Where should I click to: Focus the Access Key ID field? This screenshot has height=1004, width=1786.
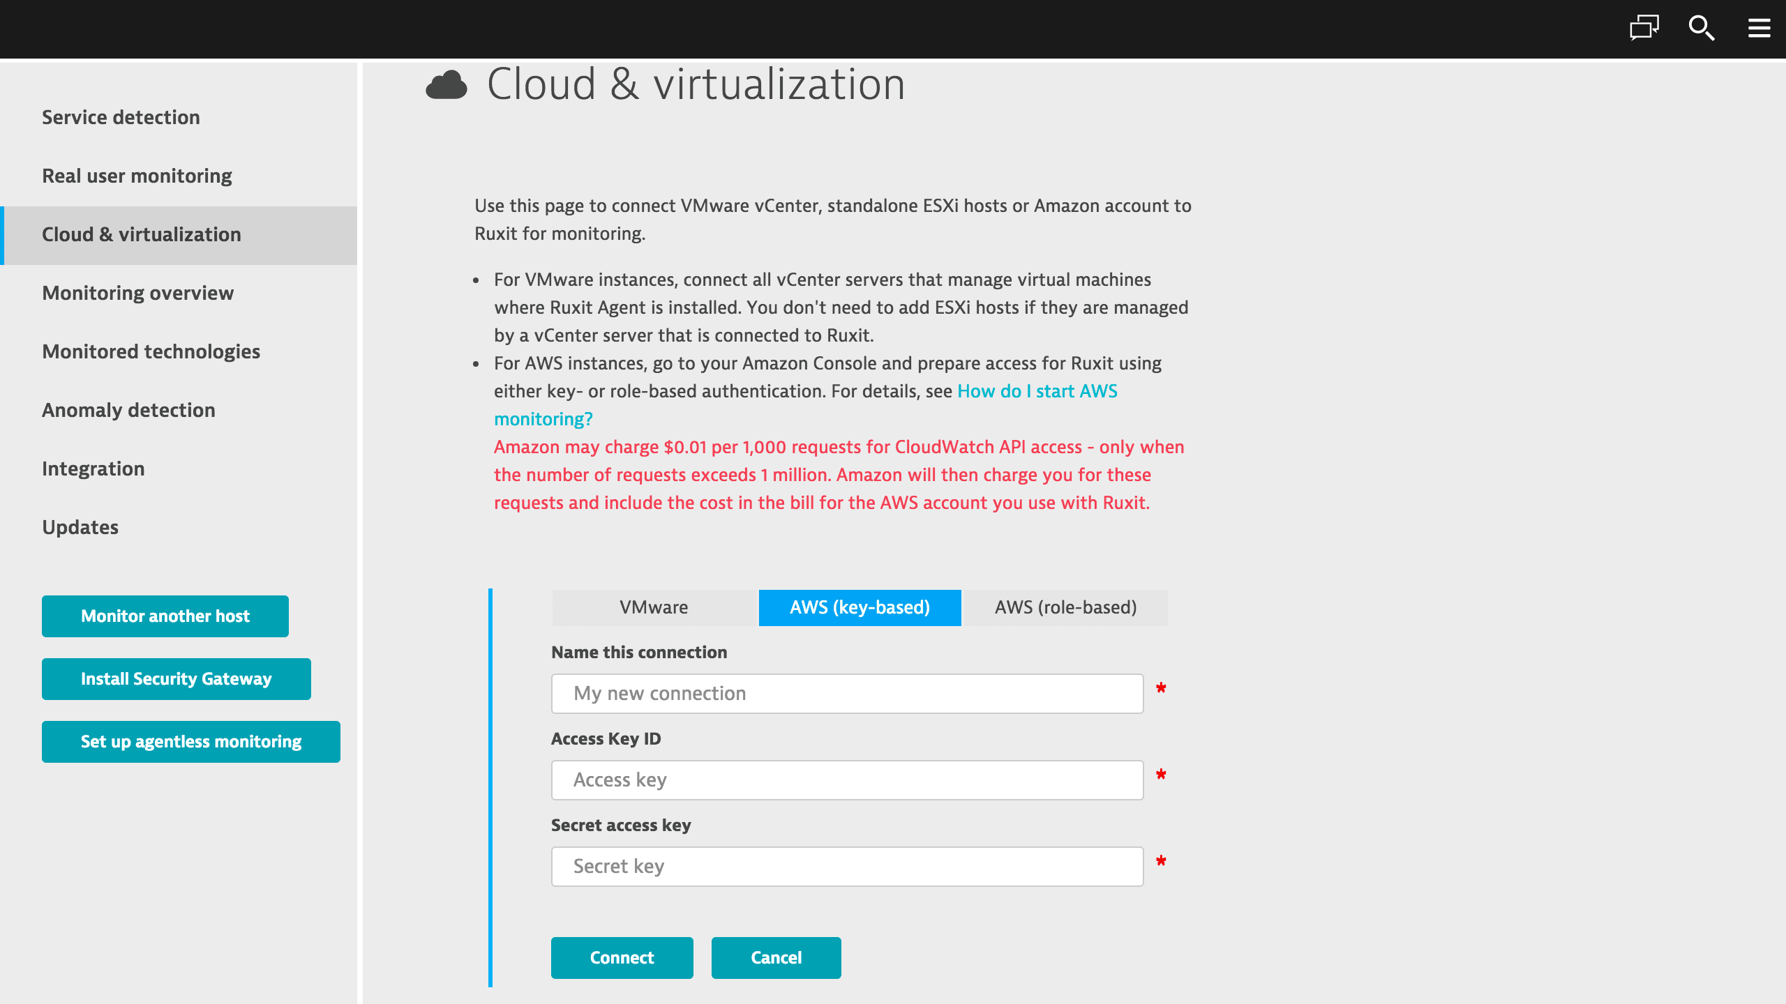[847, 780]
